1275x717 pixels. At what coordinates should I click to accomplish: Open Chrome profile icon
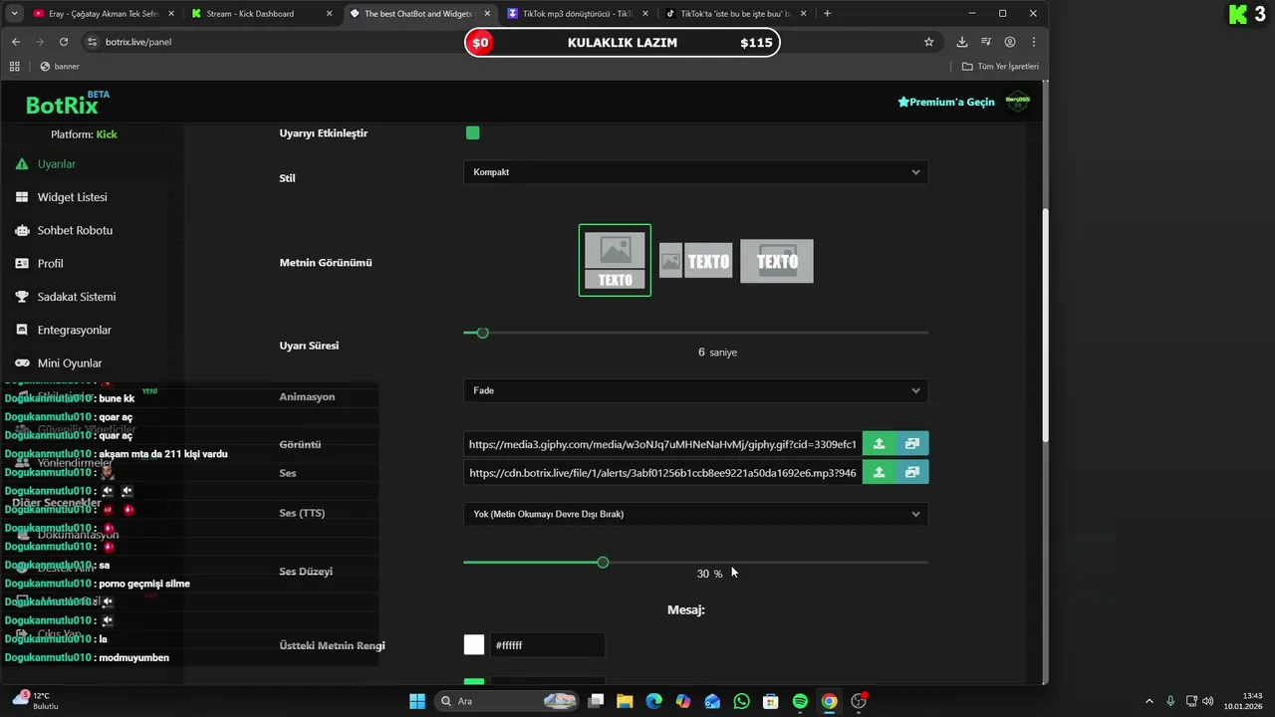point(1010,42)
